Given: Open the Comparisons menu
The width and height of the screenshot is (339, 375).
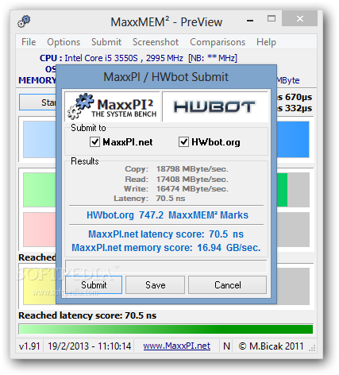Looking at the screenshot, I should (x=218, y=42).
